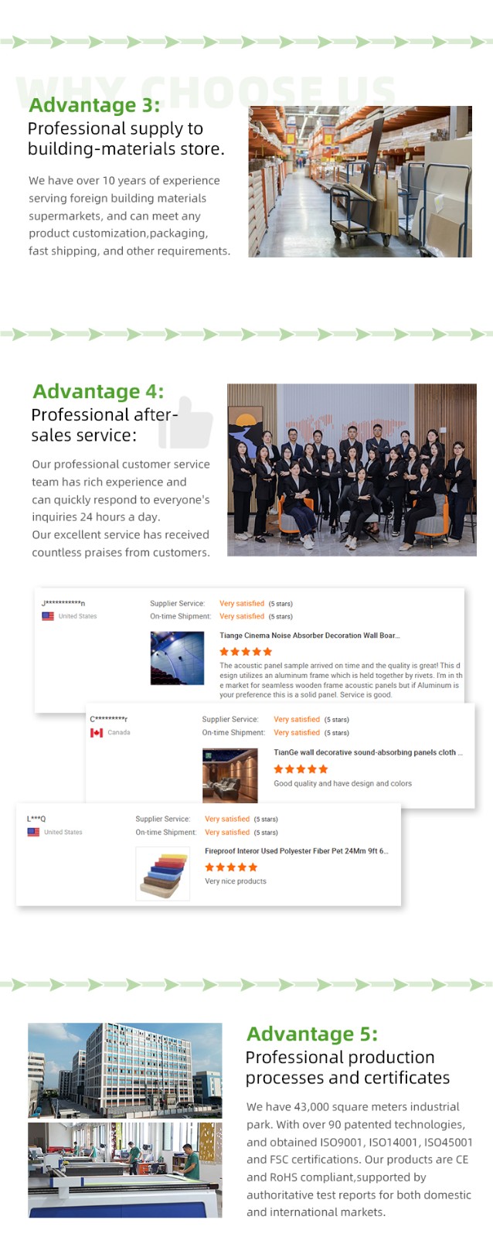Click the industrial park building photo
Viewport: 493px width, 1237px height.
tap(125, 1070)
